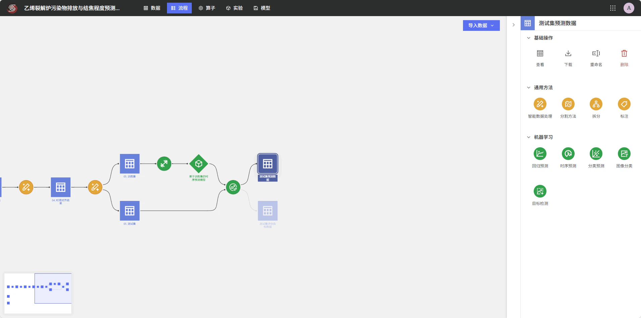Select the orange processing node before 04 时滞对齐结果
Viewport: 641px width, 318px height.
[26, 187]
